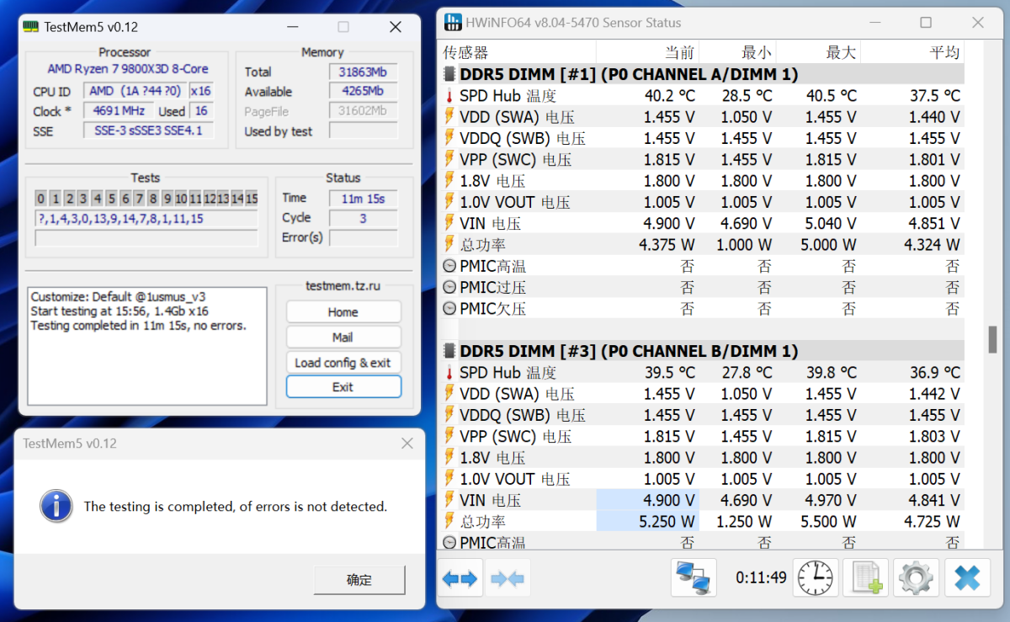Viewport: 1010px width, 622px height.
Task: Select the DDR5 DIMM [#1] group header
Action: (x=629, y=74)
